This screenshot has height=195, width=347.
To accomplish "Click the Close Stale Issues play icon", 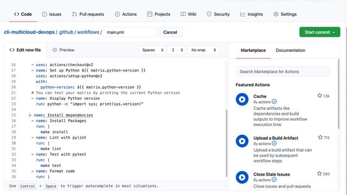I will [x=242, y=177].
